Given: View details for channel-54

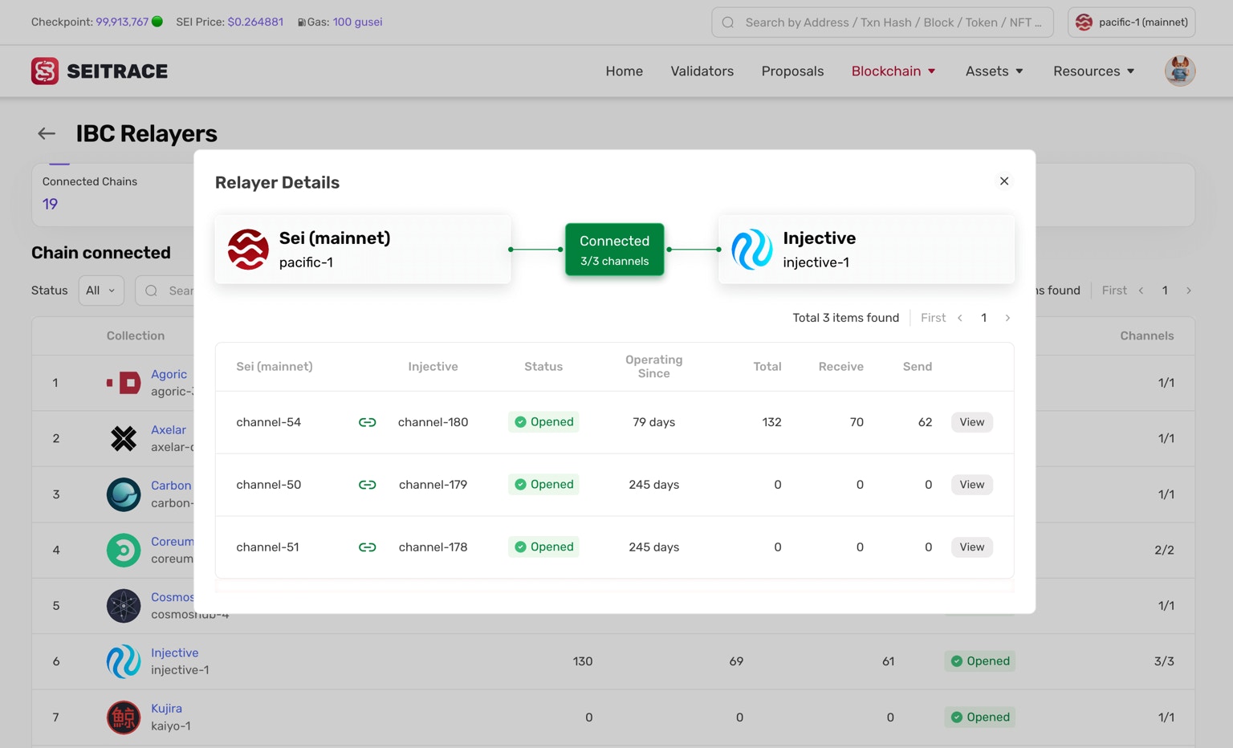Looking at the screenshot, I should pos(971,422).
